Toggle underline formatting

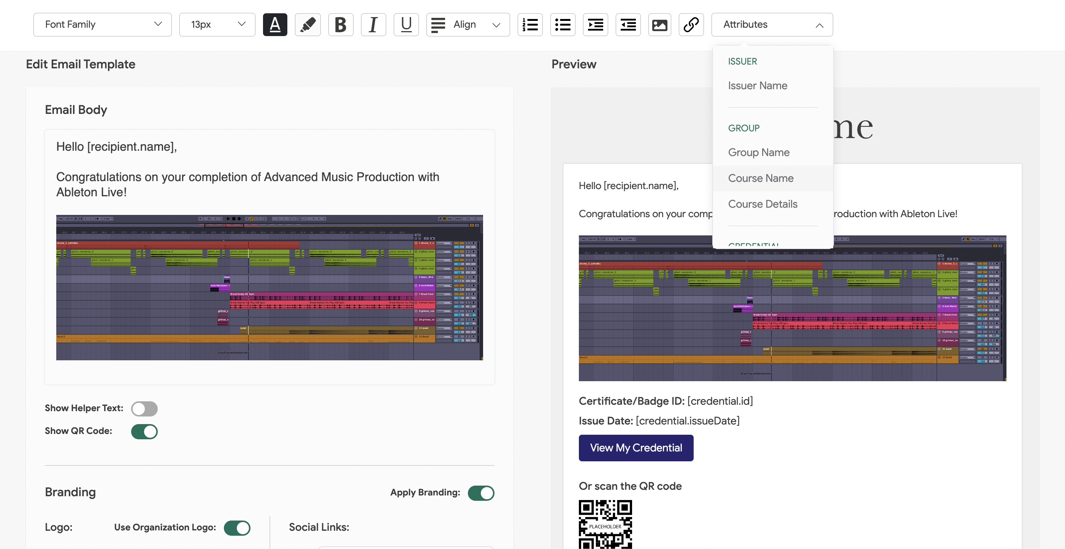406,25
